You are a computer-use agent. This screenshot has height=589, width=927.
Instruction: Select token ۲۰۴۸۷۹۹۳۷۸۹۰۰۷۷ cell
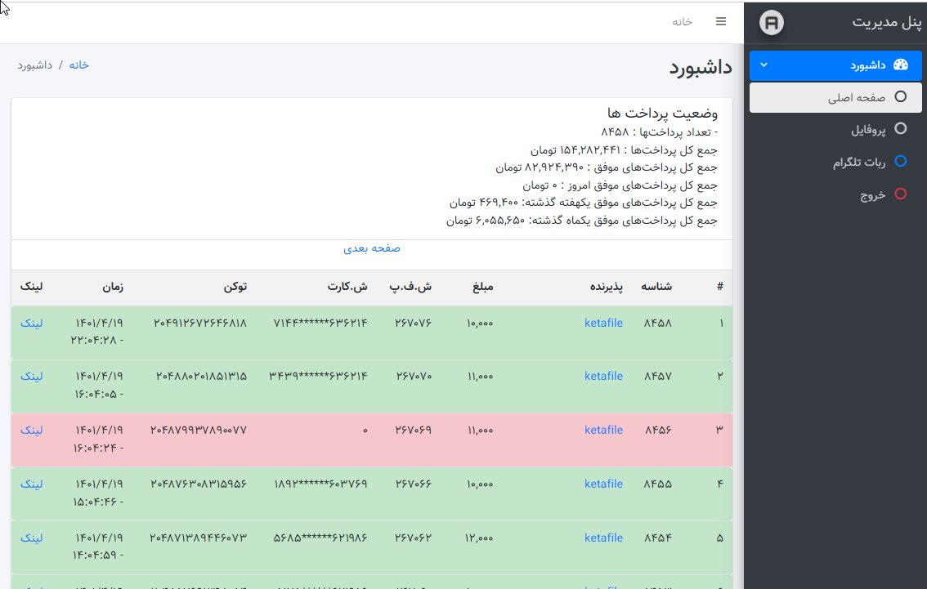(x=199, y=430)
